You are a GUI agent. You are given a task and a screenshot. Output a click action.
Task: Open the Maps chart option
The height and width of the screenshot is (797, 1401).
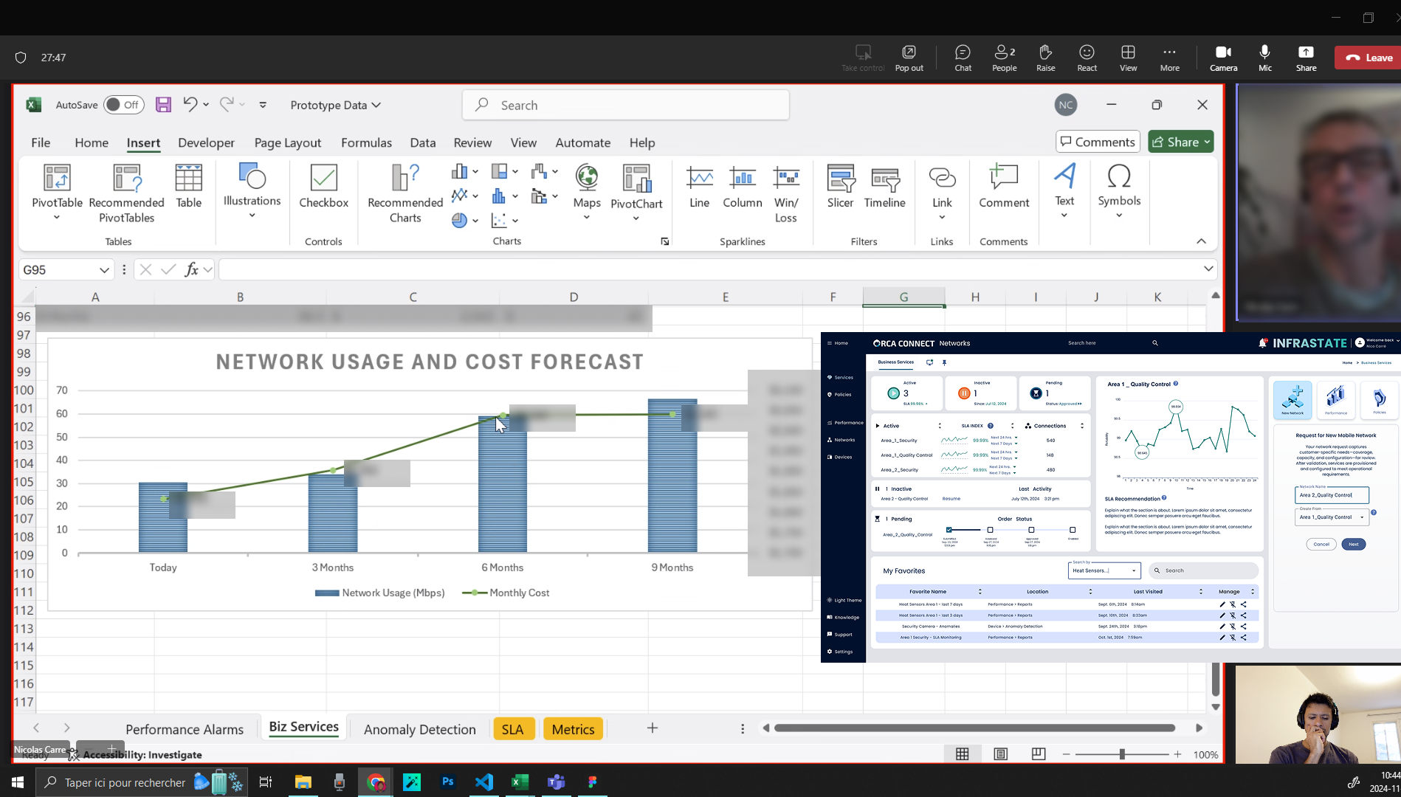(586, 179)
